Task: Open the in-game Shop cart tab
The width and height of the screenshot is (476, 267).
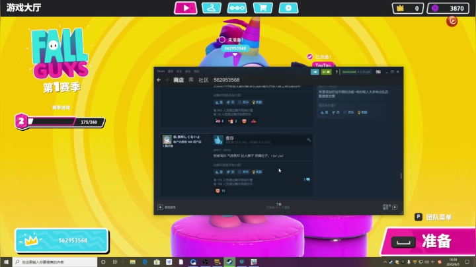Action: (x=262, y=8)
